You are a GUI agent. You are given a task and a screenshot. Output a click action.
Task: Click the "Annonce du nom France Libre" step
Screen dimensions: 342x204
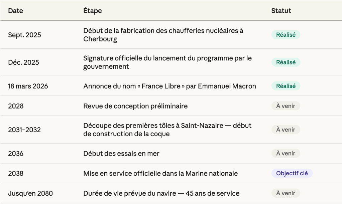(x=169, y=86)
